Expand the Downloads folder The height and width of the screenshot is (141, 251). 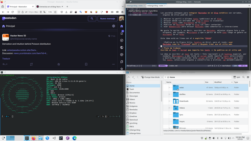169,101
